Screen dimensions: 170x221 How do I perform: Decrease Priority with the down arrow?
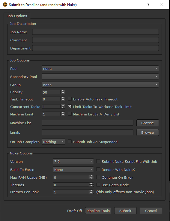coord(63,93)
